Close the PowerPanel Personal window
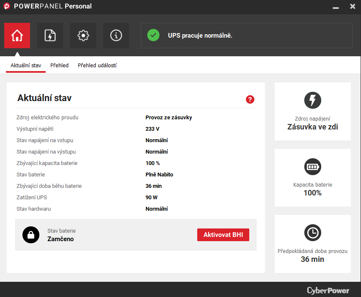 [353, 6]
